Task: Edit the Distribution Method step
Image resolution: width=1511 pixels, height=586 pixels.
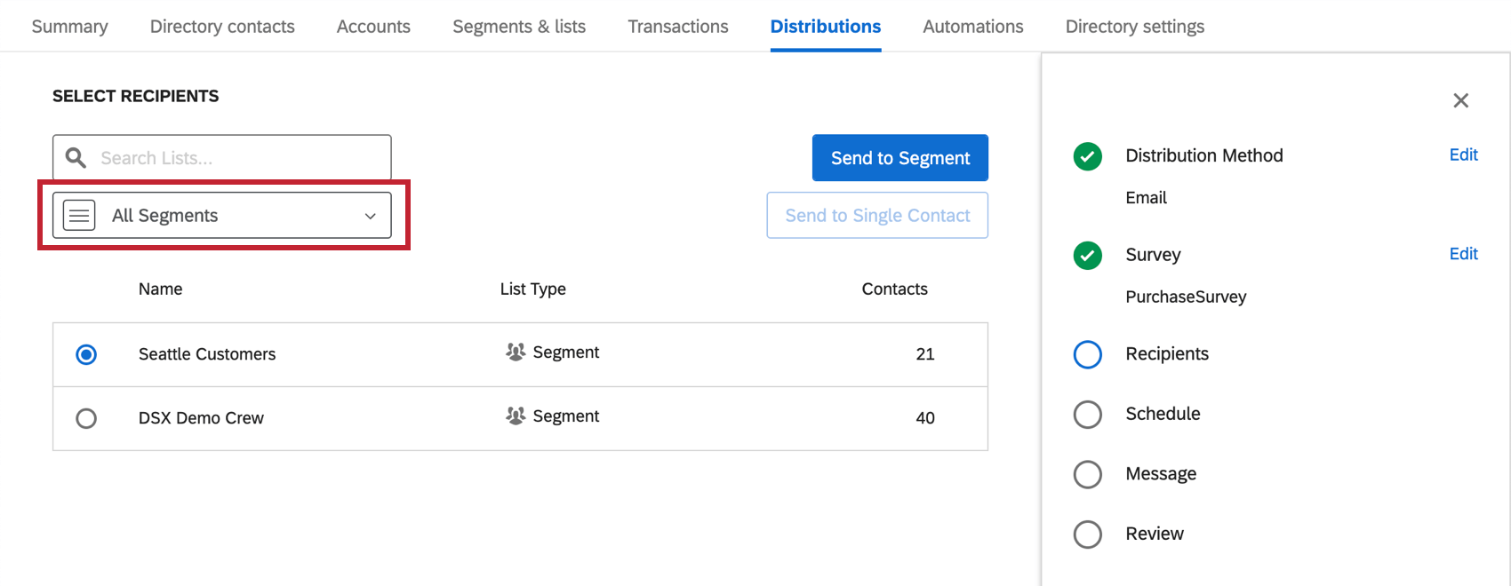Action: (x=1463, y=154)
